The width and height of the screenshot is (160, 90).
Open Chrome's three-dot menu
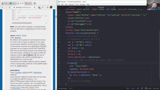pos(54,7)
